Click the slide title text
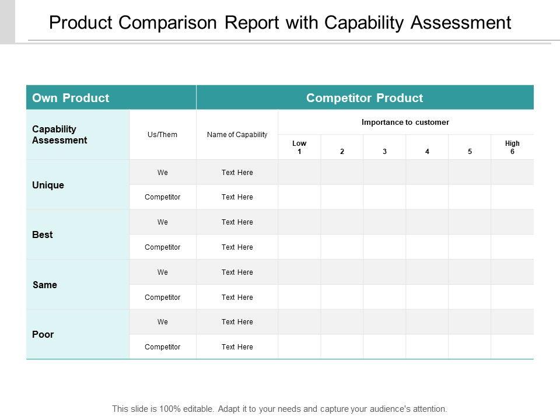 (x=280, y=23)
